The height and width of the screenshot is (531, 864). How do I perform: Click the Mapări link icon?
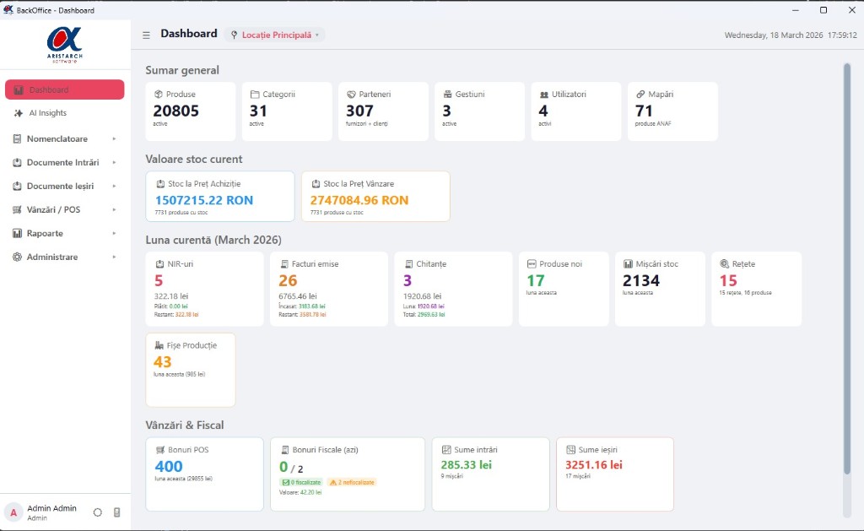[x=640, y=95]
